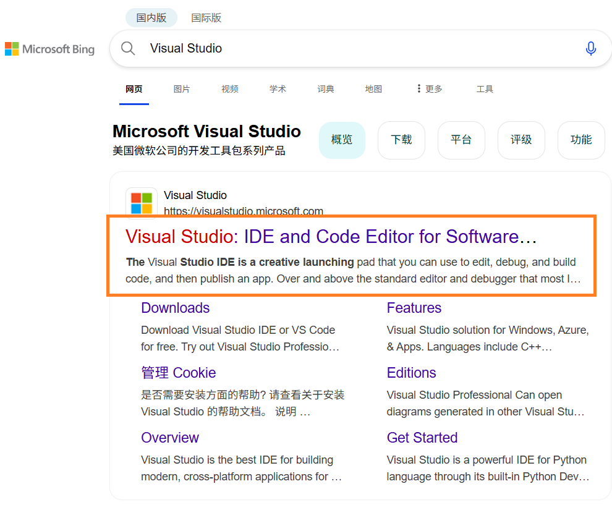Open the 地图 results tab
612x510 pixels.
point(373,89)
